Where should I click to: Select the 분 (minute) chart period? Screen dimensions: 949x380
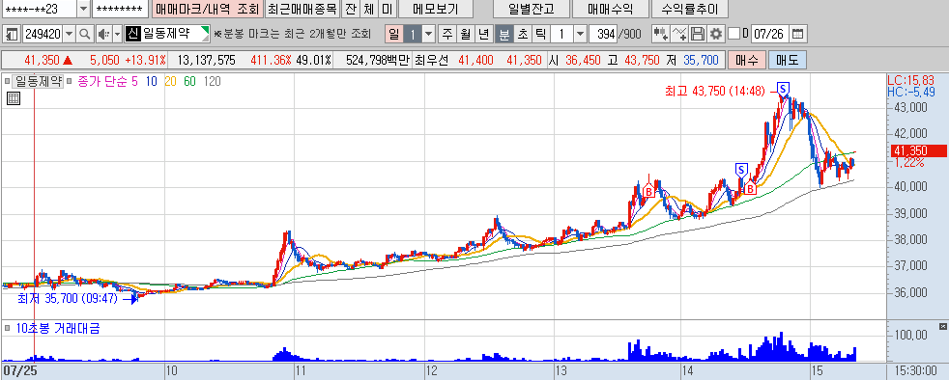coord(503,34)
